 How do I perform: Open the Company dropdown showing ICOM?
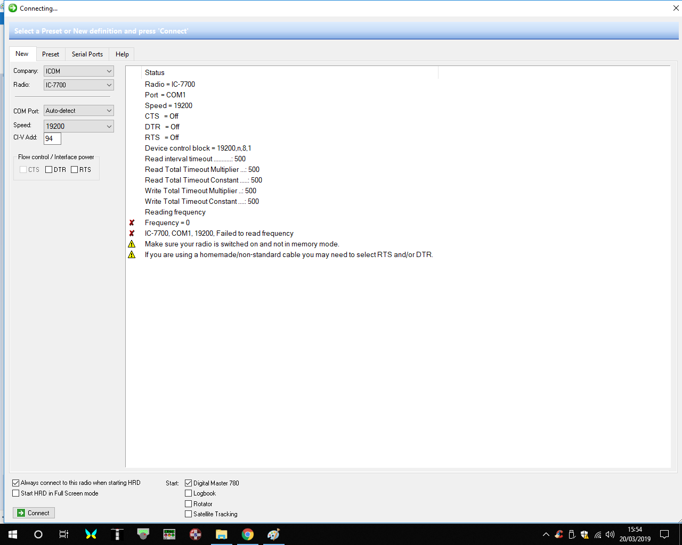79,71
